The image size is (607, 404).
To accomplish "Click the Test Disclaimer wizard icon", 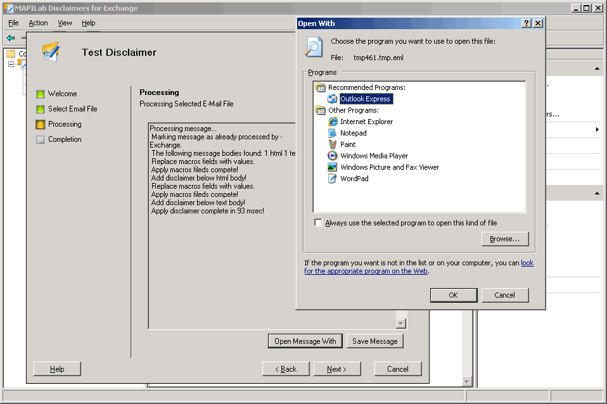I will point(51,52).
